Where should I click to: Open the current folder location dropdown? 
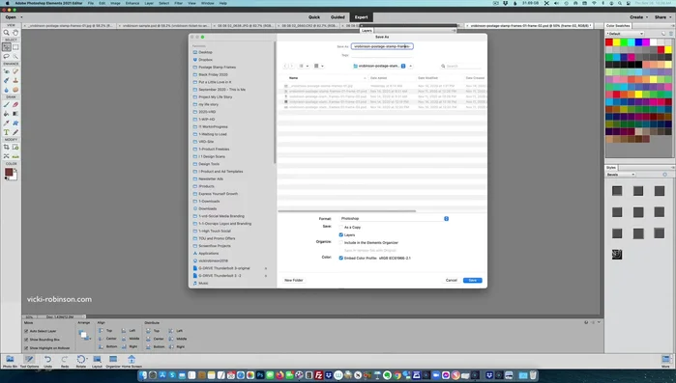pos(379,66)
